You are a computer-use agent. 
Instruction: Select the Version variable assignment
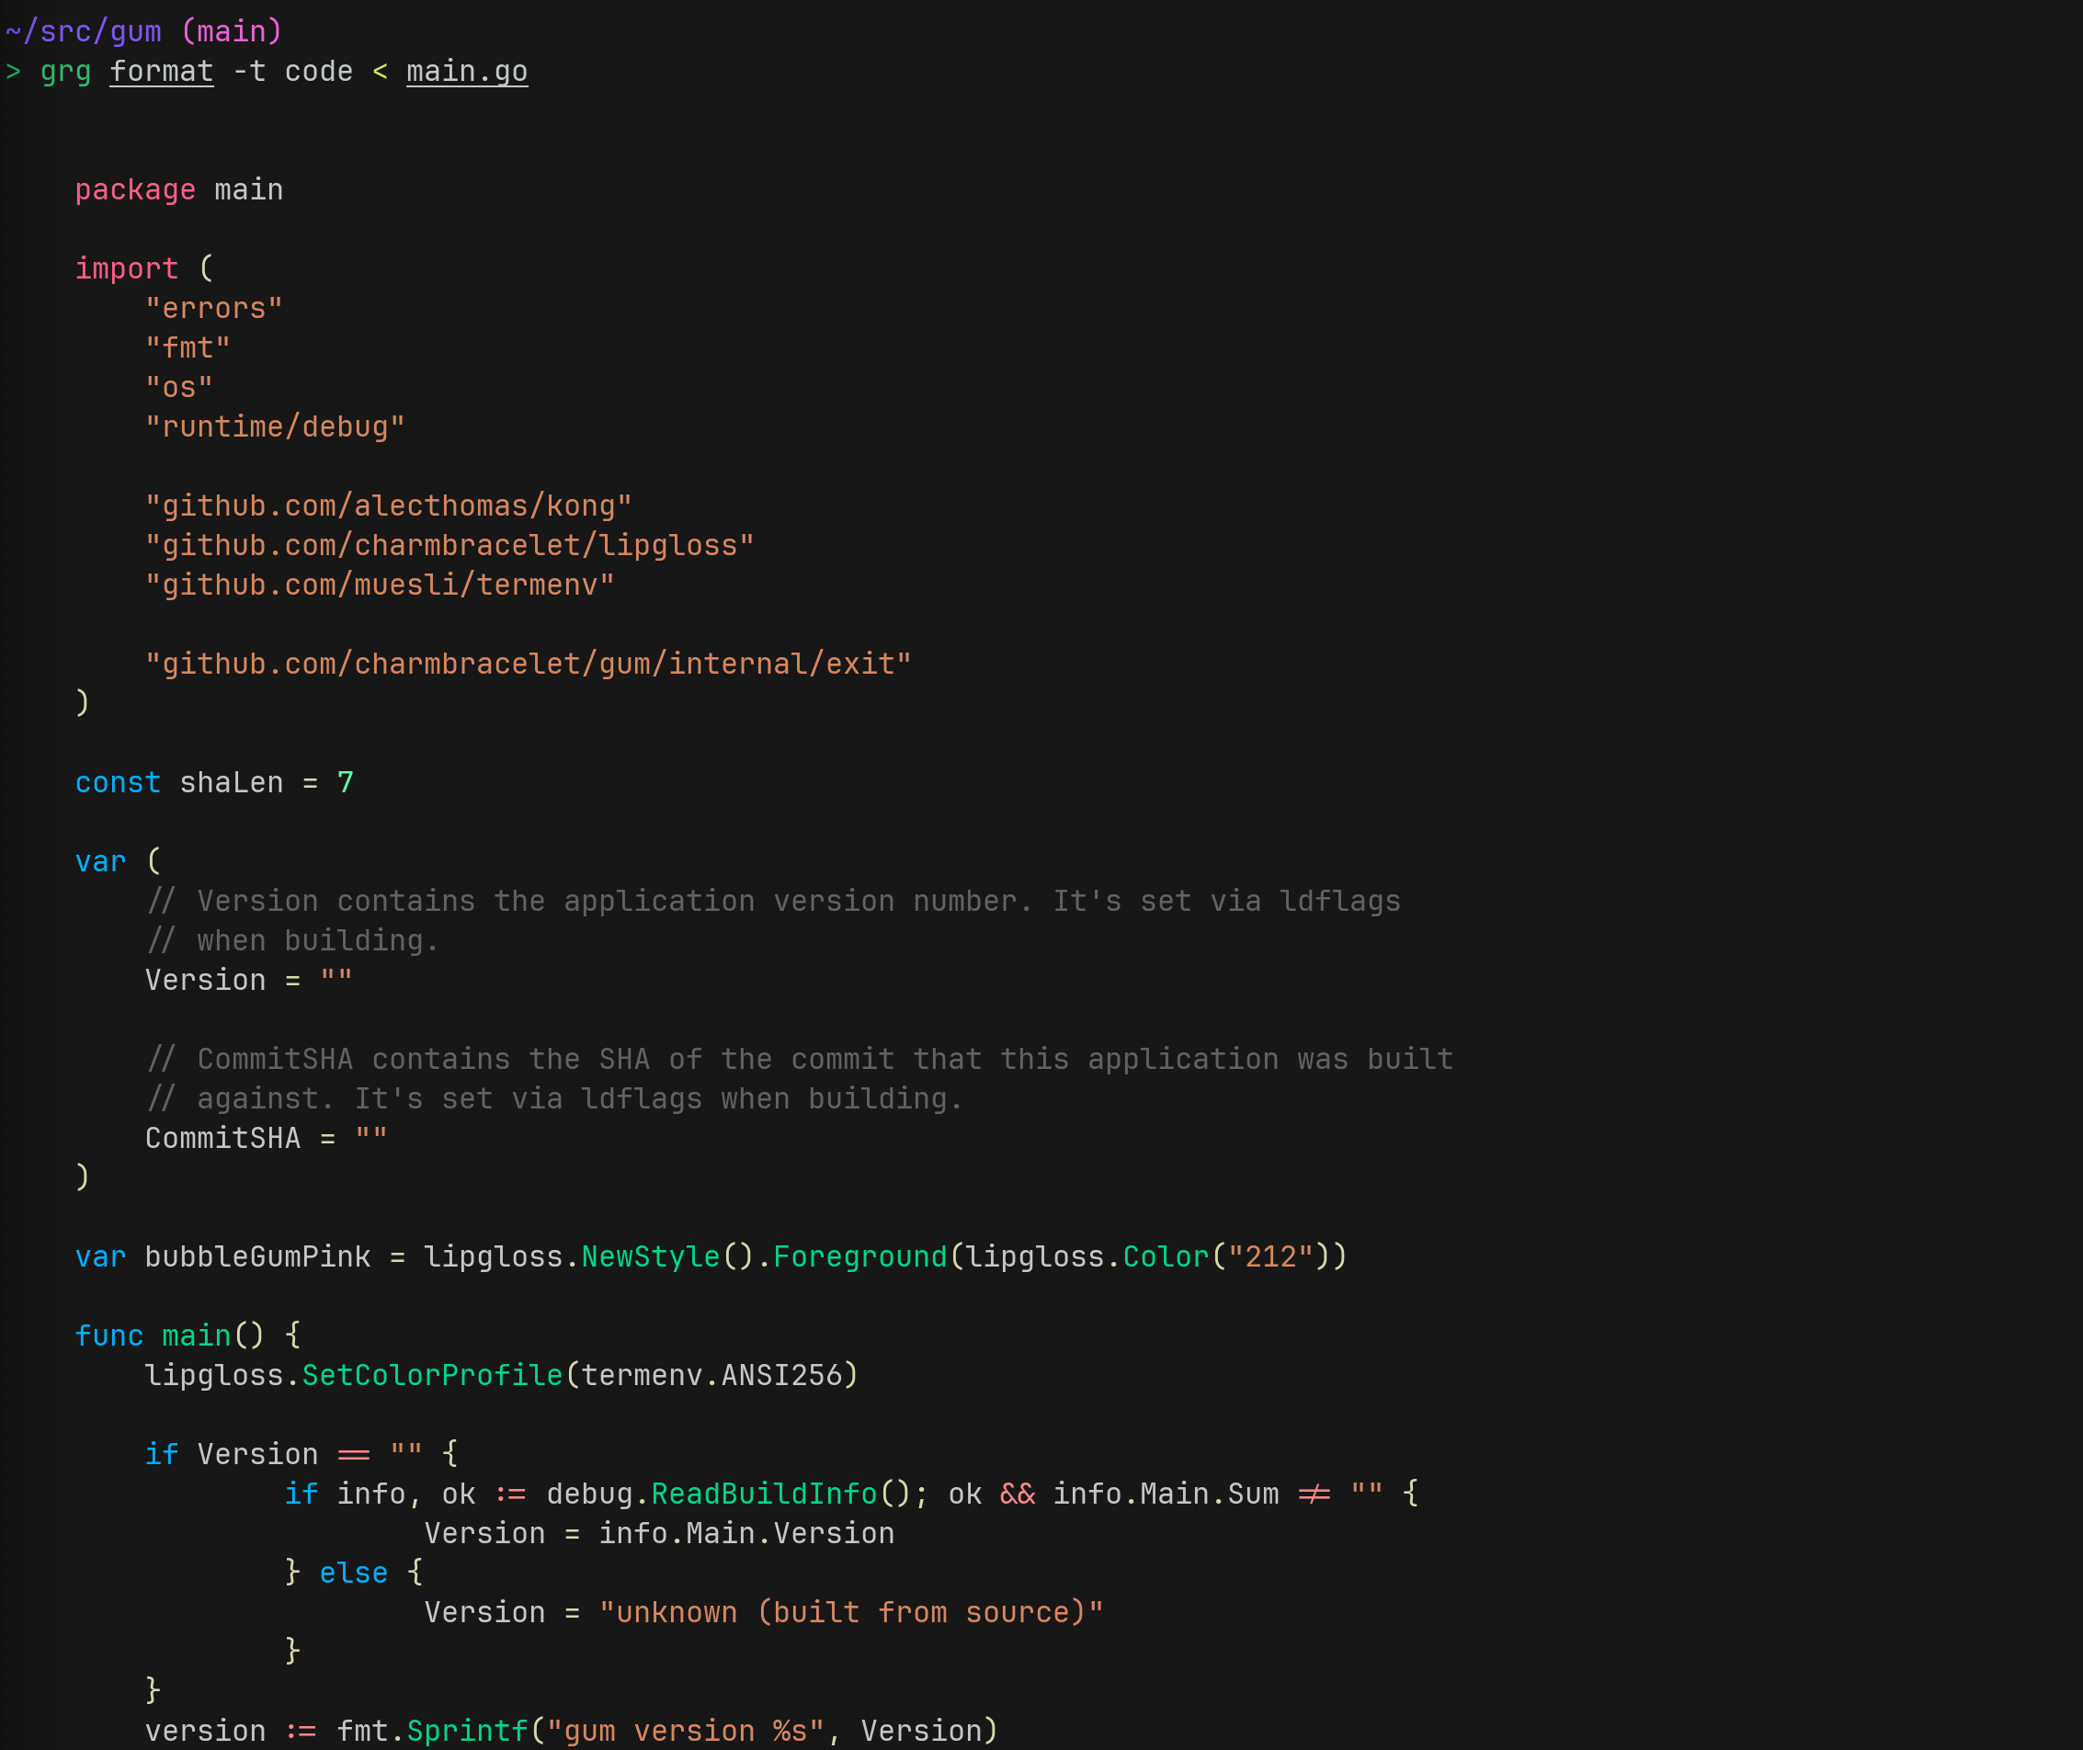[x=248, y=979]
